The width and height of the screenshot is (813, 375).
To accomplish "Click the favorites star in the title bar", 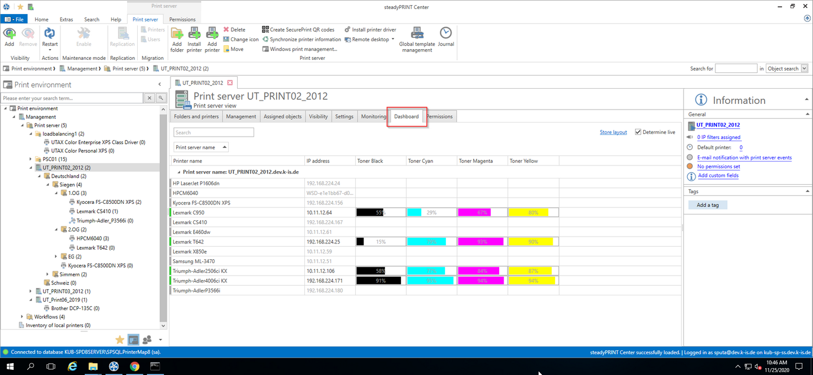I will [x=20, y=6].
